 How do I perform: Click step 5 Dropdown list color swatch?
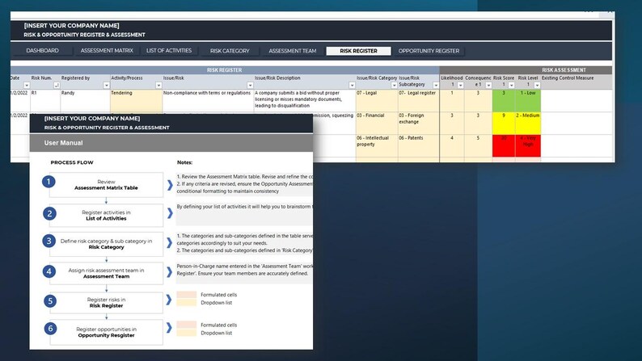click(186, 303)
